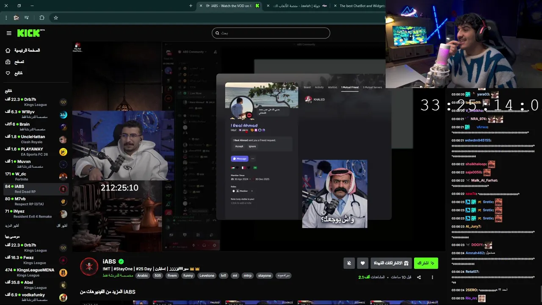Click the green subscribe button اشتراك
The width and height of the screenshot is (542, 305).
point(426,263)
